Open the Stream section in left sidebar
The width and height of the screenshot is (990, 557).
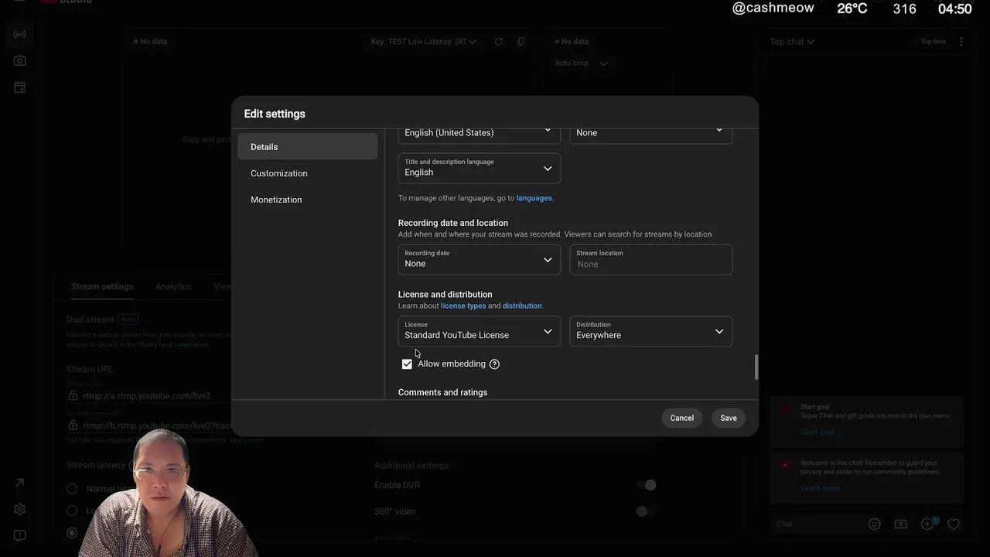(20, 34)
